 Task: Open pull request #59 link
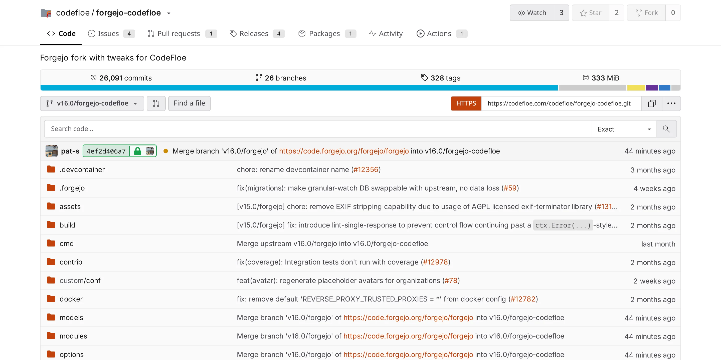(510, 188)
